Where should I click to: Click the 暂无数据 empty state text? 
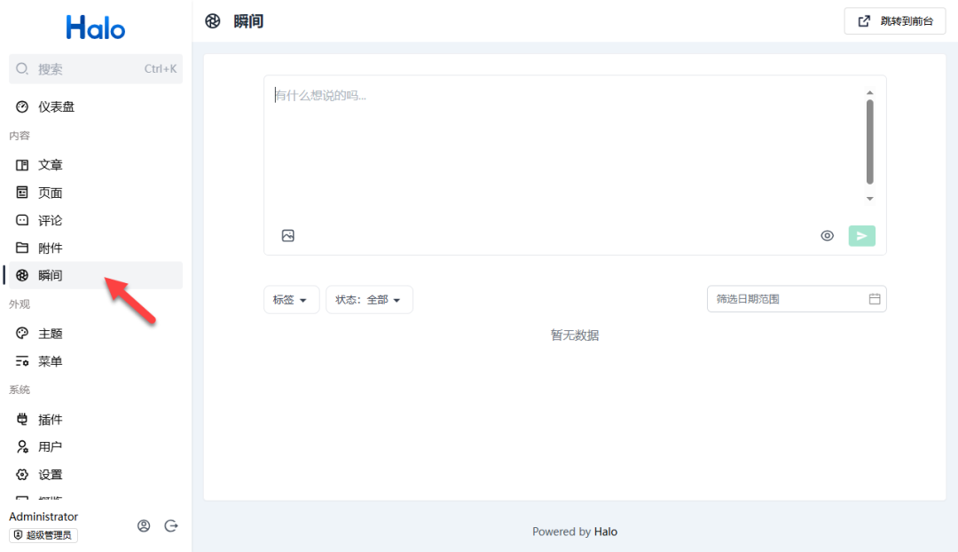click(x=575, y=335)
